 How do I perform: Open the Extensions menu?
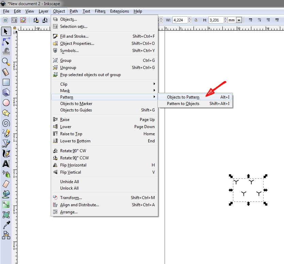click(119, 11)
